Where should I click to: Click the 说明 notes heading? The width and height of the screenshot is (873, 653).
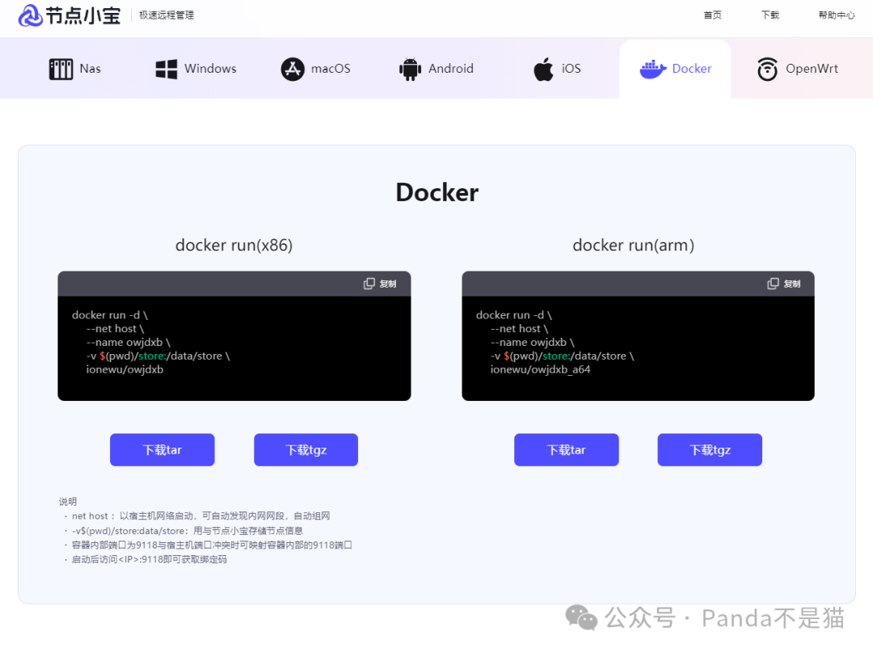point(68,502)
